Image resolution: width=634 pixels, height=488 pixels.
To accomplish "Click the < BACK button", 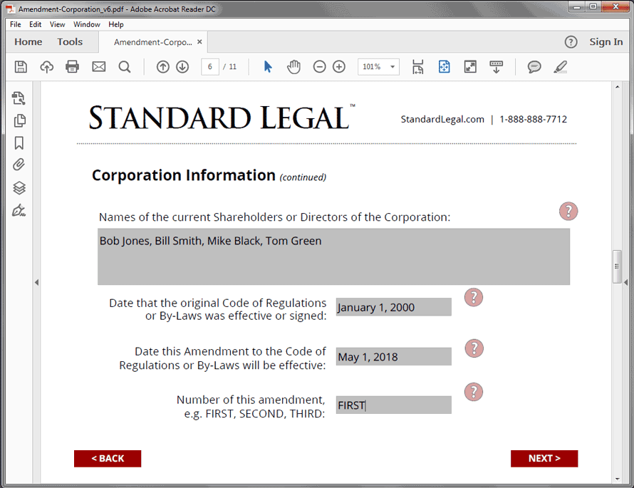I will point(108,459).
